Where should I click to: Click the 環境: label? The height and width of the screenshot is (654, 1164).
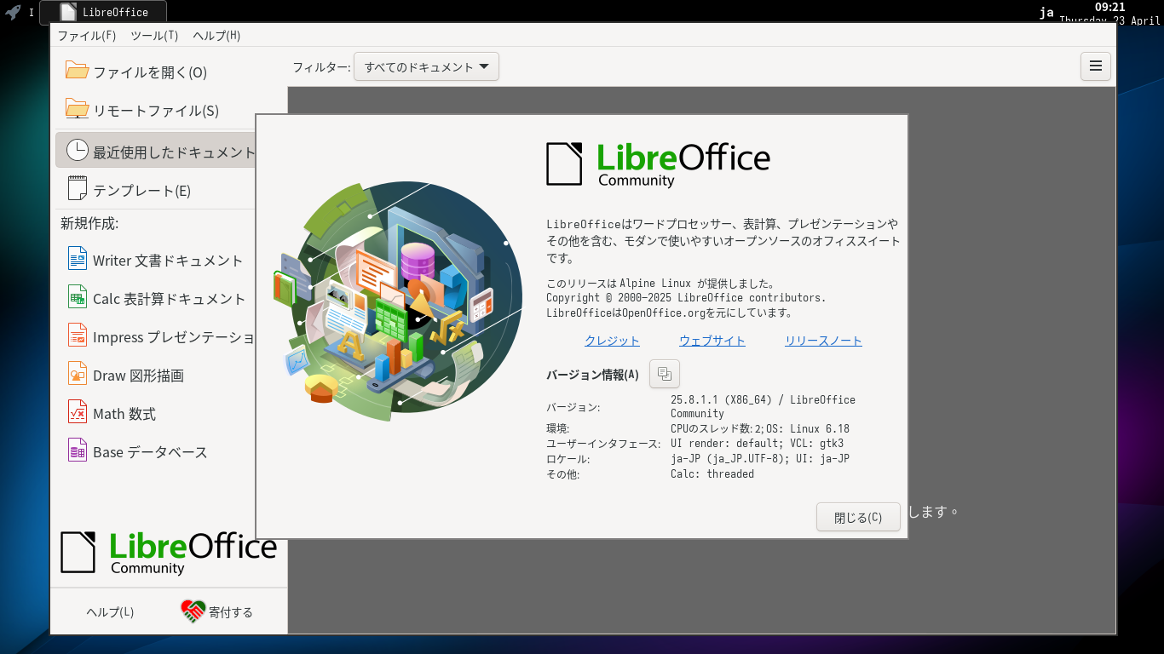click(x=558, y=428)
